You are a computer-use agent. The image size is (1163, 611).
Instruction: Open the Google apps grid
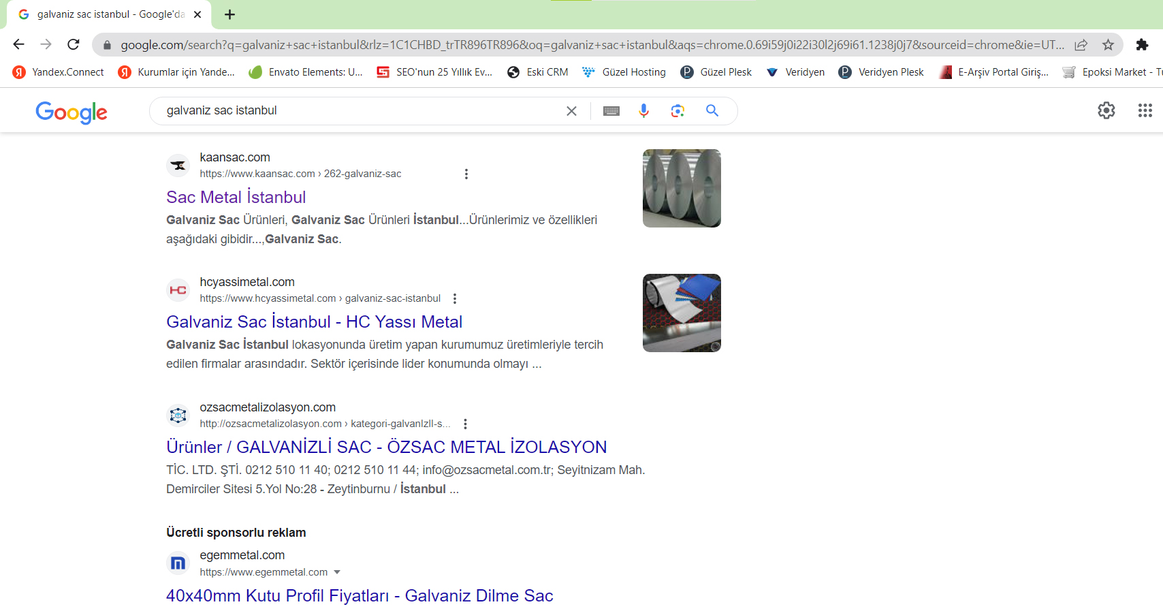point(1145,110)
